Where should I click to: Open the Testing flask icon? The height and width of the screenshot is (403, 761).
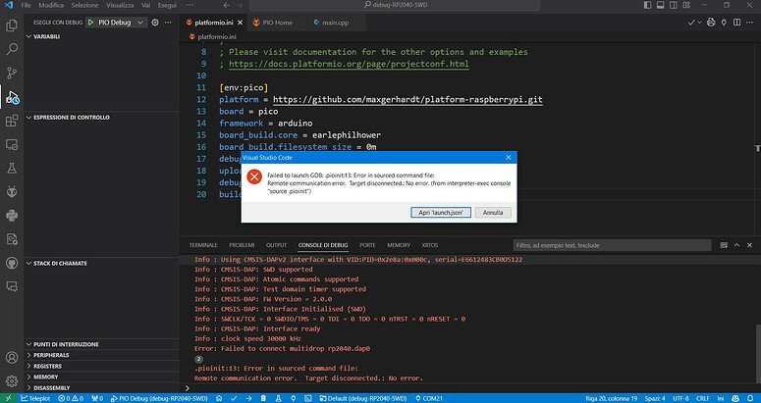click(12, 168)
